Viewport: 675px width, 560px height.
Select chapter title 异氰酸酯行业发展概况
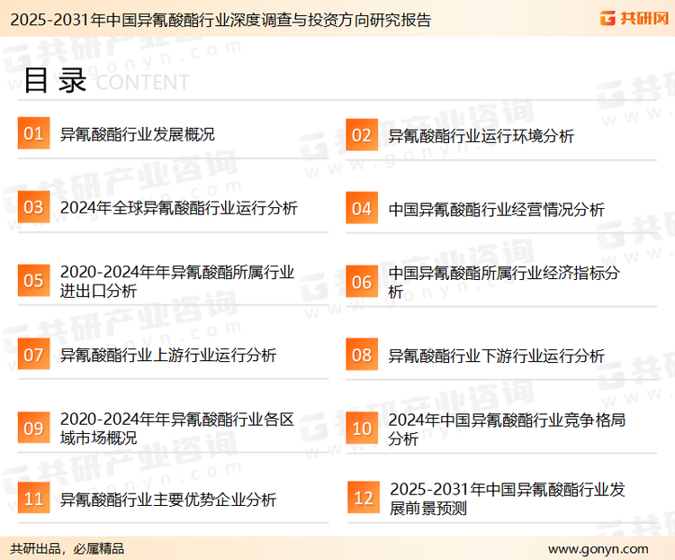tap(138, 134)
